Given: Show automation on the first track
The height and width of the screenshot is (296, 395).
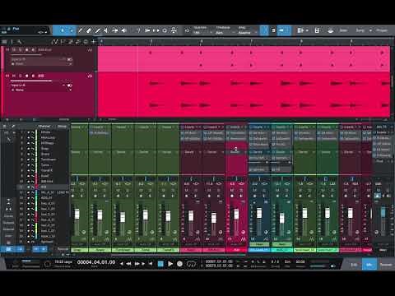Looking at the screenshot, I should (90, 50).
